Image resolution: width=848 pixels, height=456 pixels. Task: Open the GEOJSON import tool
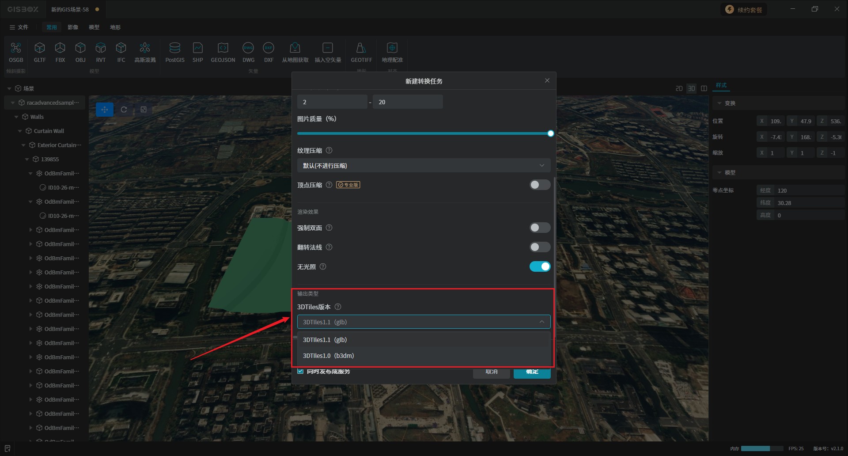pos(223,48)
